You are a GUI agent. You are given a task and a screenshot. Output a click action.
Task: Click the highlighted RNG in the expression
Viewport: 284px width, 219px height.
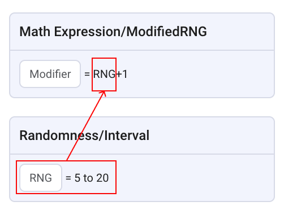coord(104,74)
